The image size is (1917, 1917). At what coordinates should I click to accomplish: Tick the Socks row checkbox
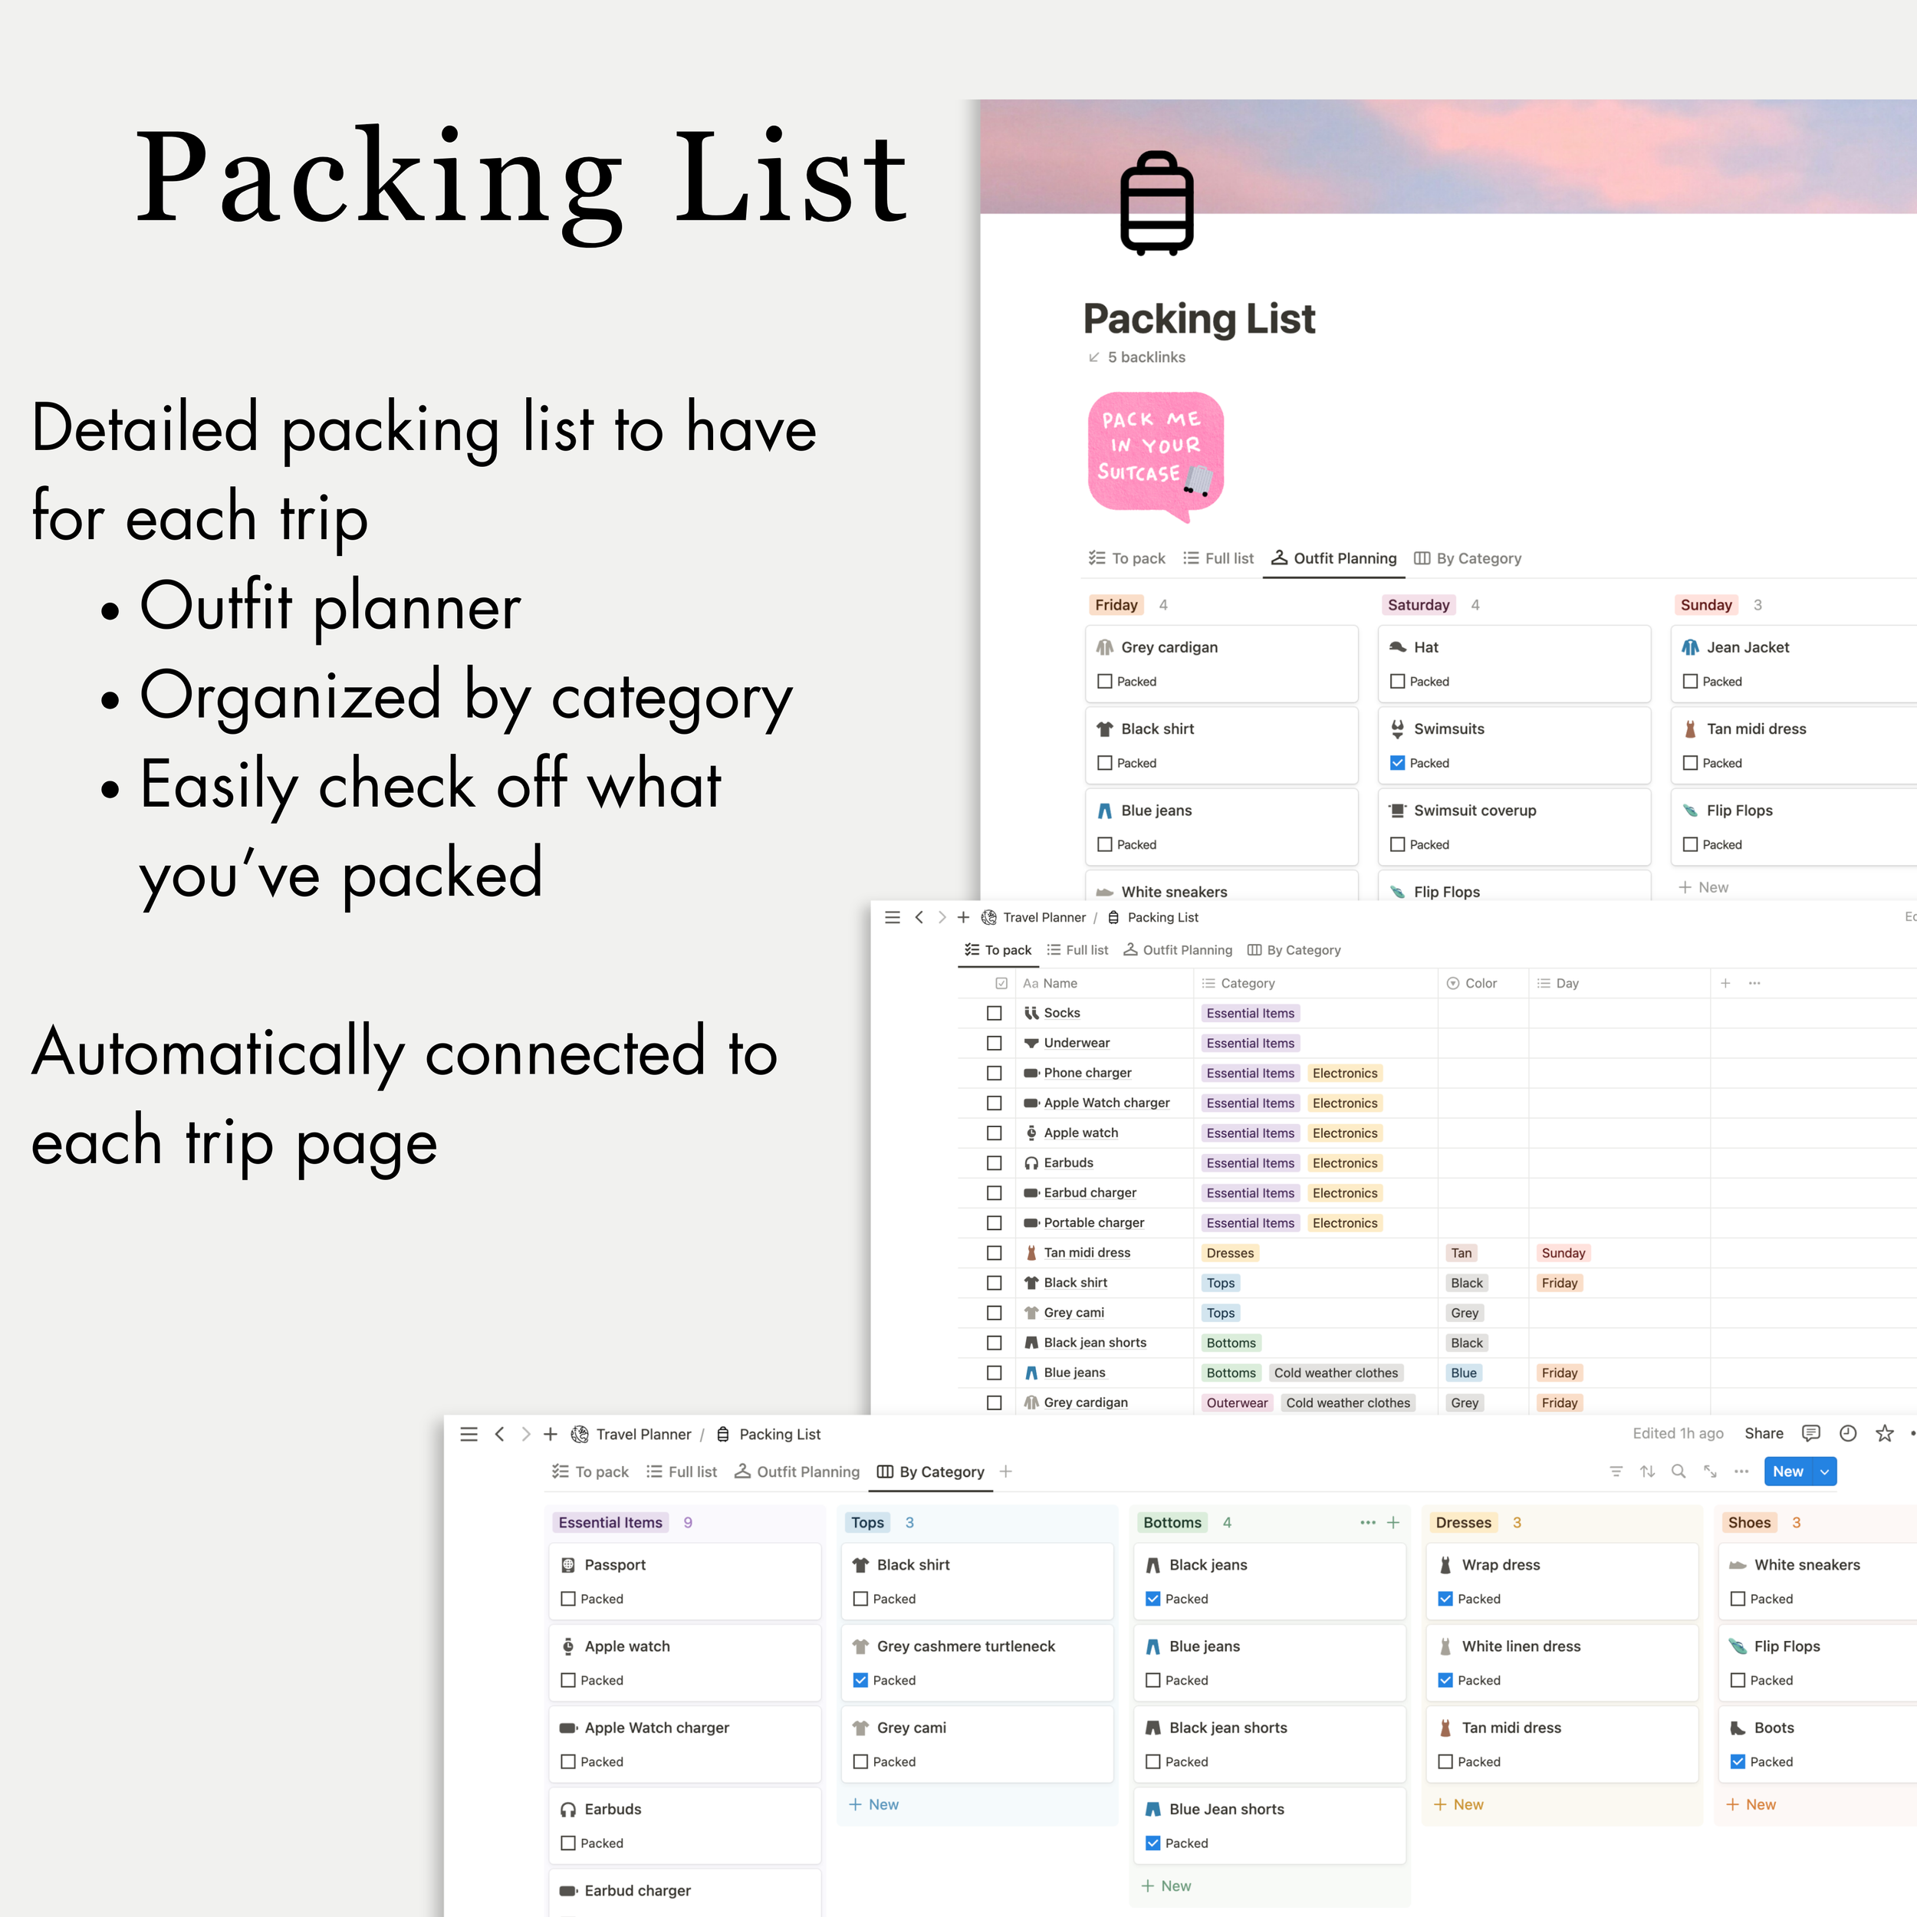click(995, 1012)
